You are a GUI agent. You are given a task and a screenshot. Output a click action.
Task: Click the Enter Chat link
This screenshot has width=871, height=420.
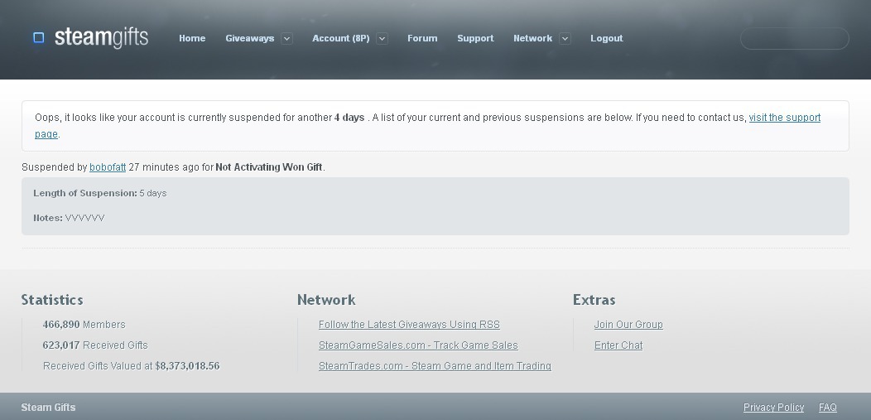point(618,345)
